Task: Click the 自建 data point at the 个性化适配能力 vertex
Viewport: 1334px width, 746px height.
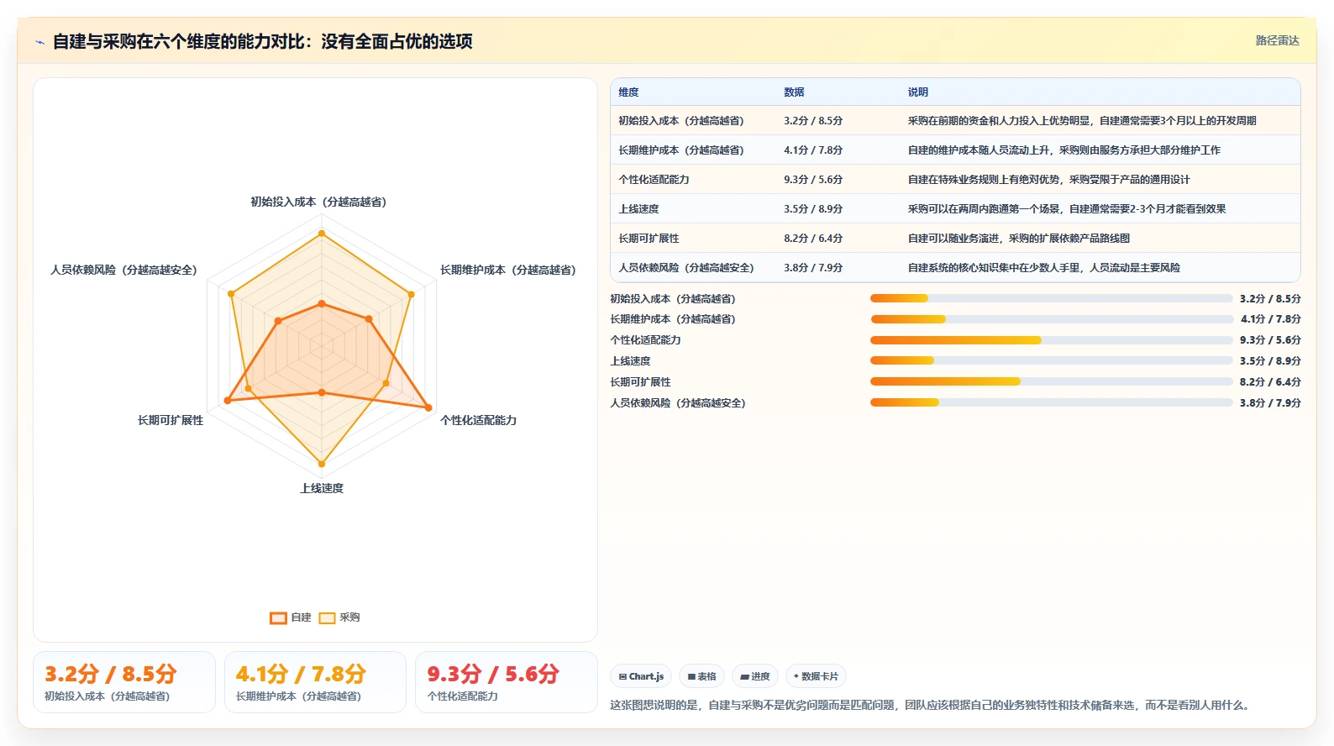Action: coord(428,408)
